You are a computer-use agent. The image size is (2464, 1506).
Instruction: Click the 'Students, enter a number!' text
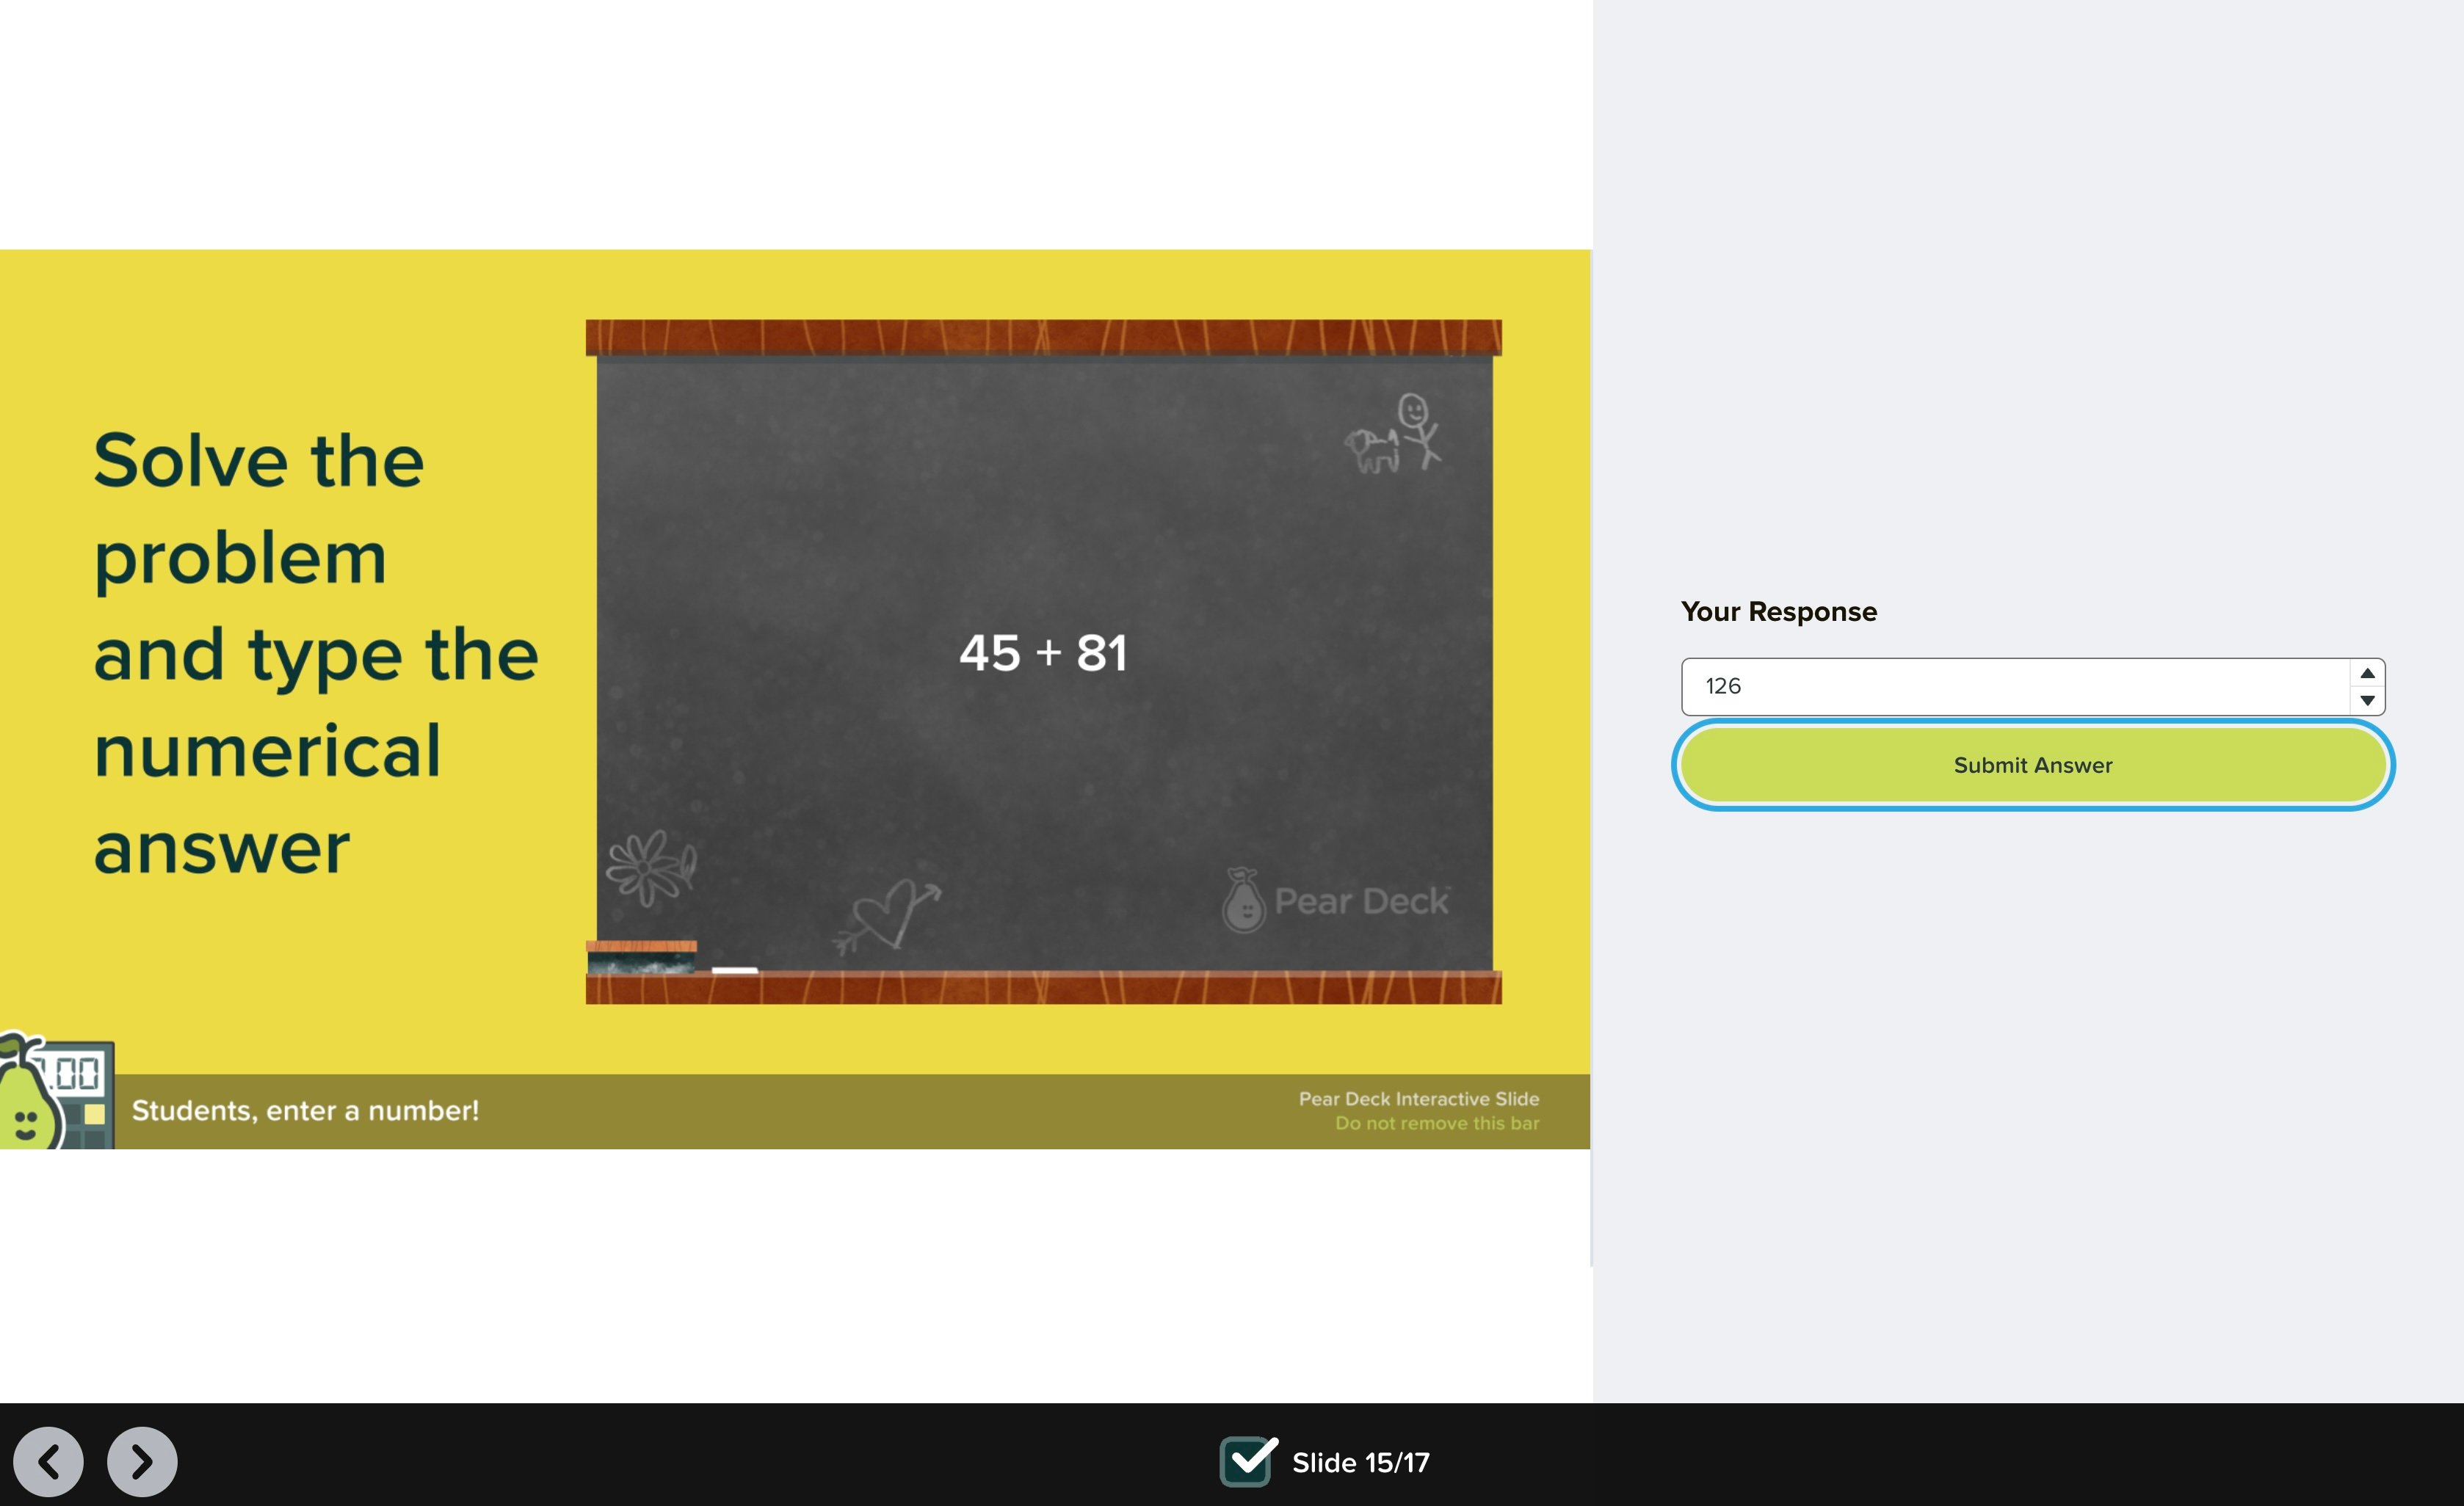(x=305, y=1111)
